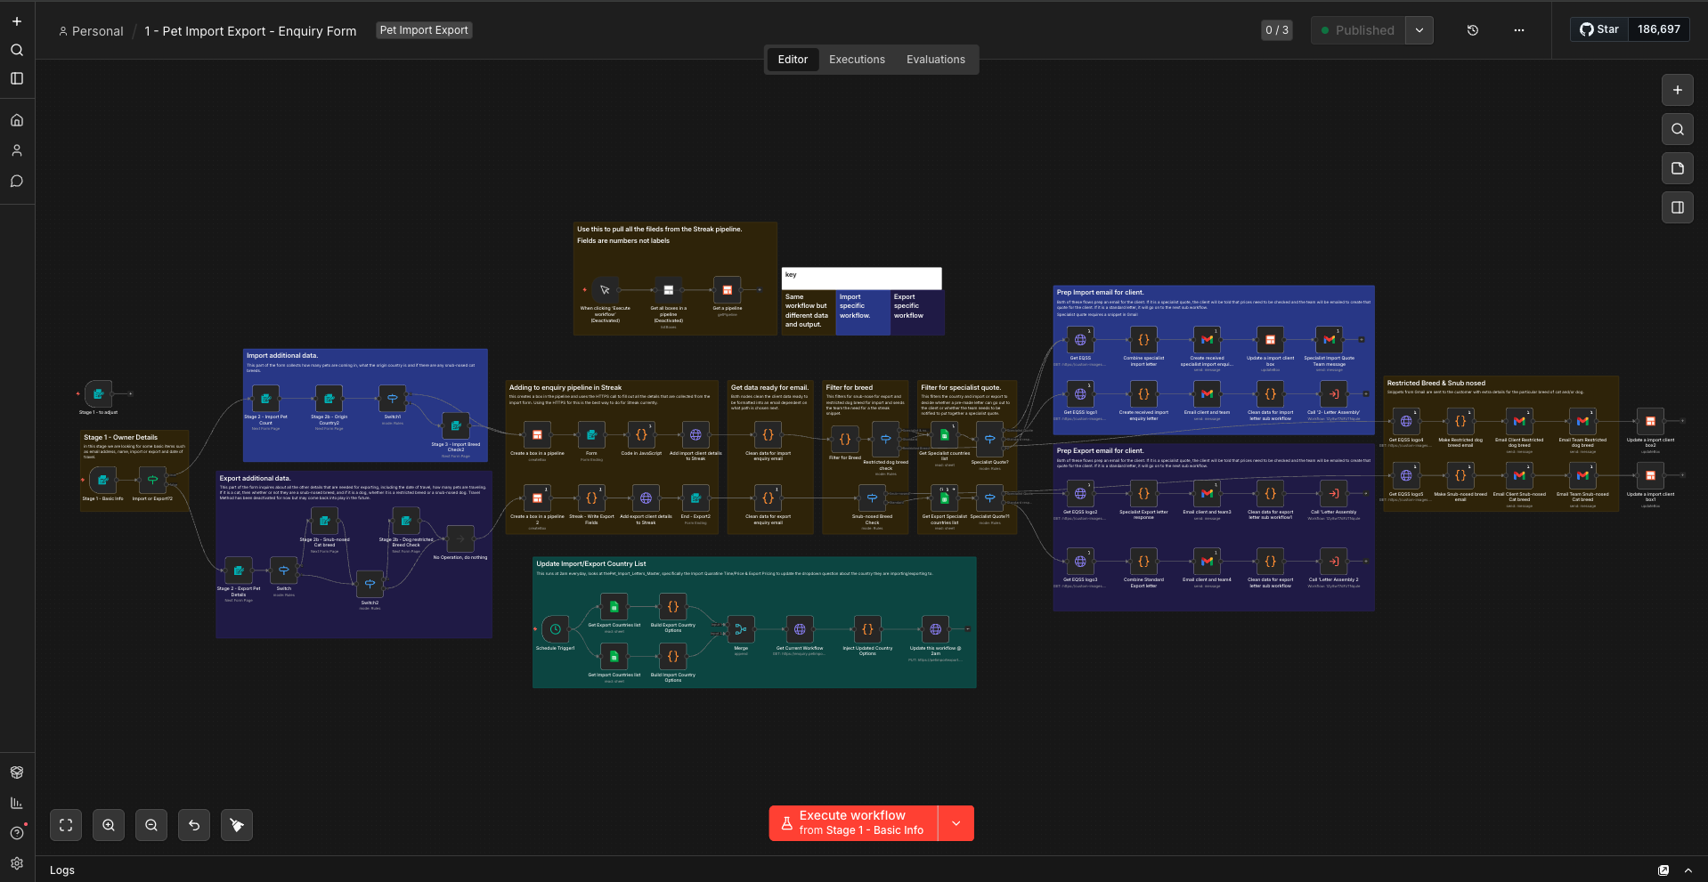The height and width of the screenshot is (882, 1708).
Task: Click the GitHub Star button
Action: pyautogui.click(x=1600, y=29)
